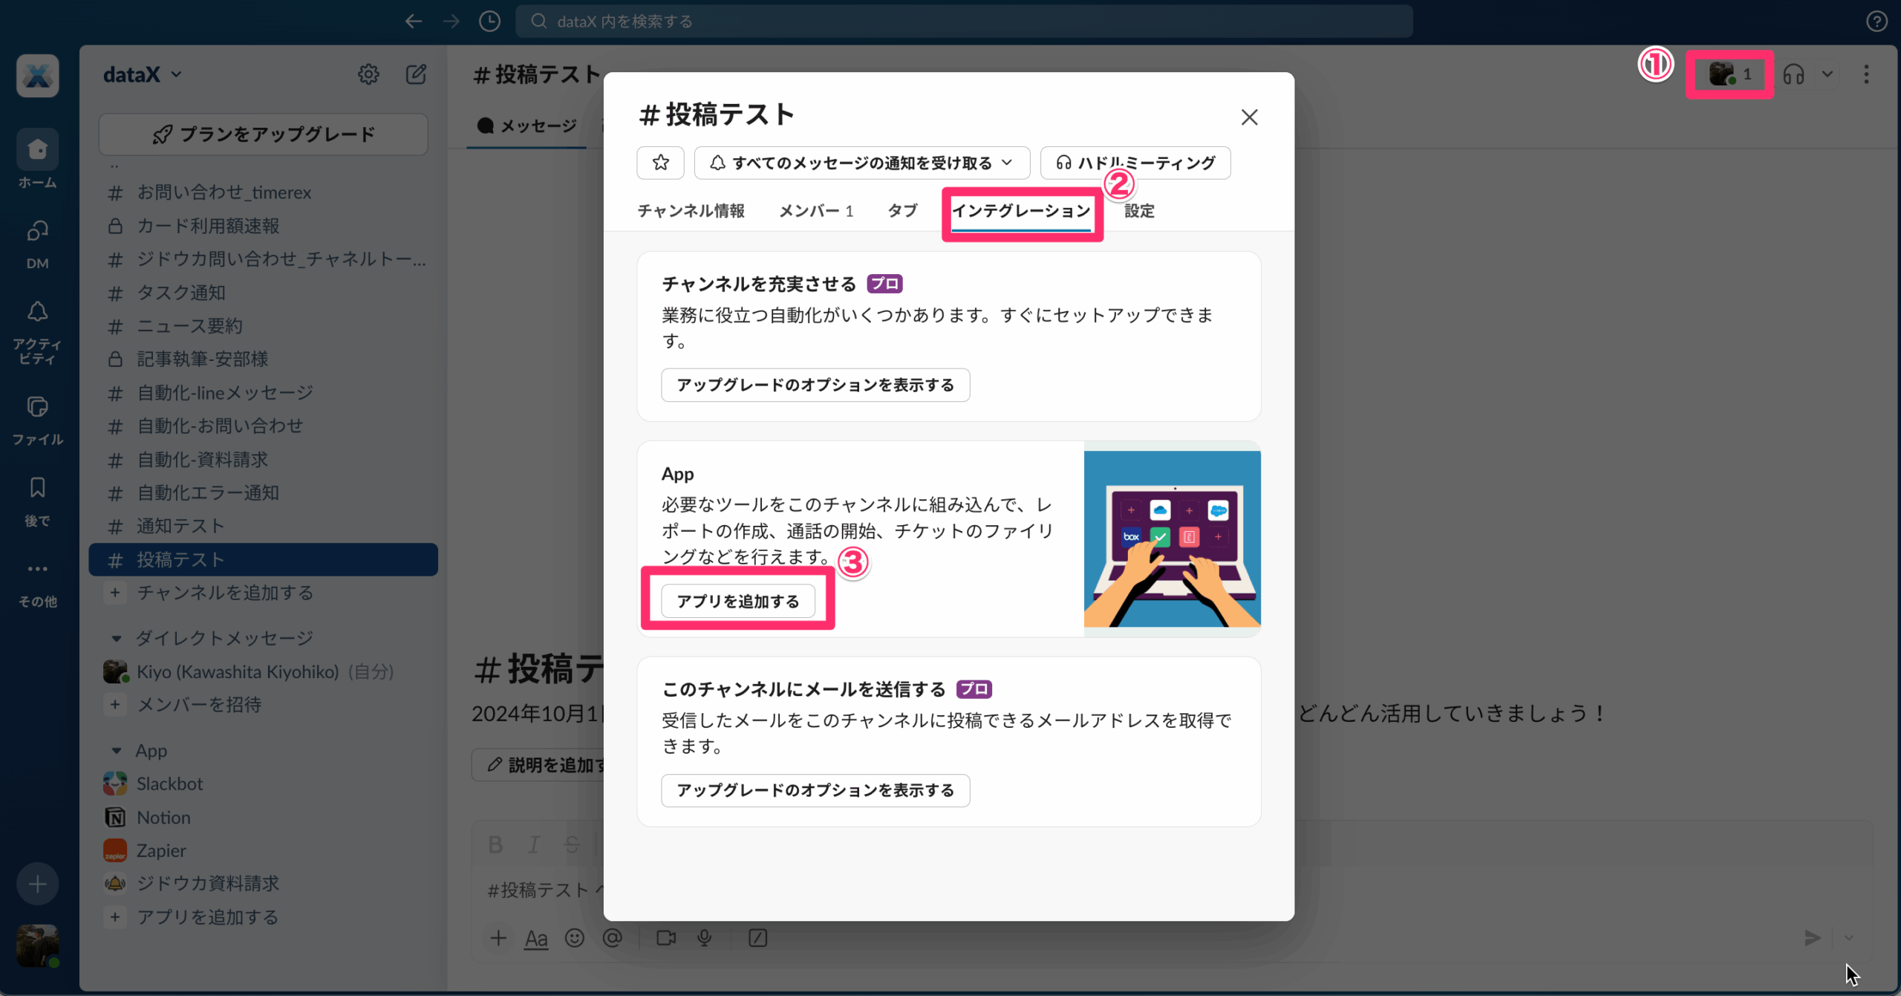Open the dataX workspace name dropdown
Viewport: 1901px width, 996px height.
143,74
